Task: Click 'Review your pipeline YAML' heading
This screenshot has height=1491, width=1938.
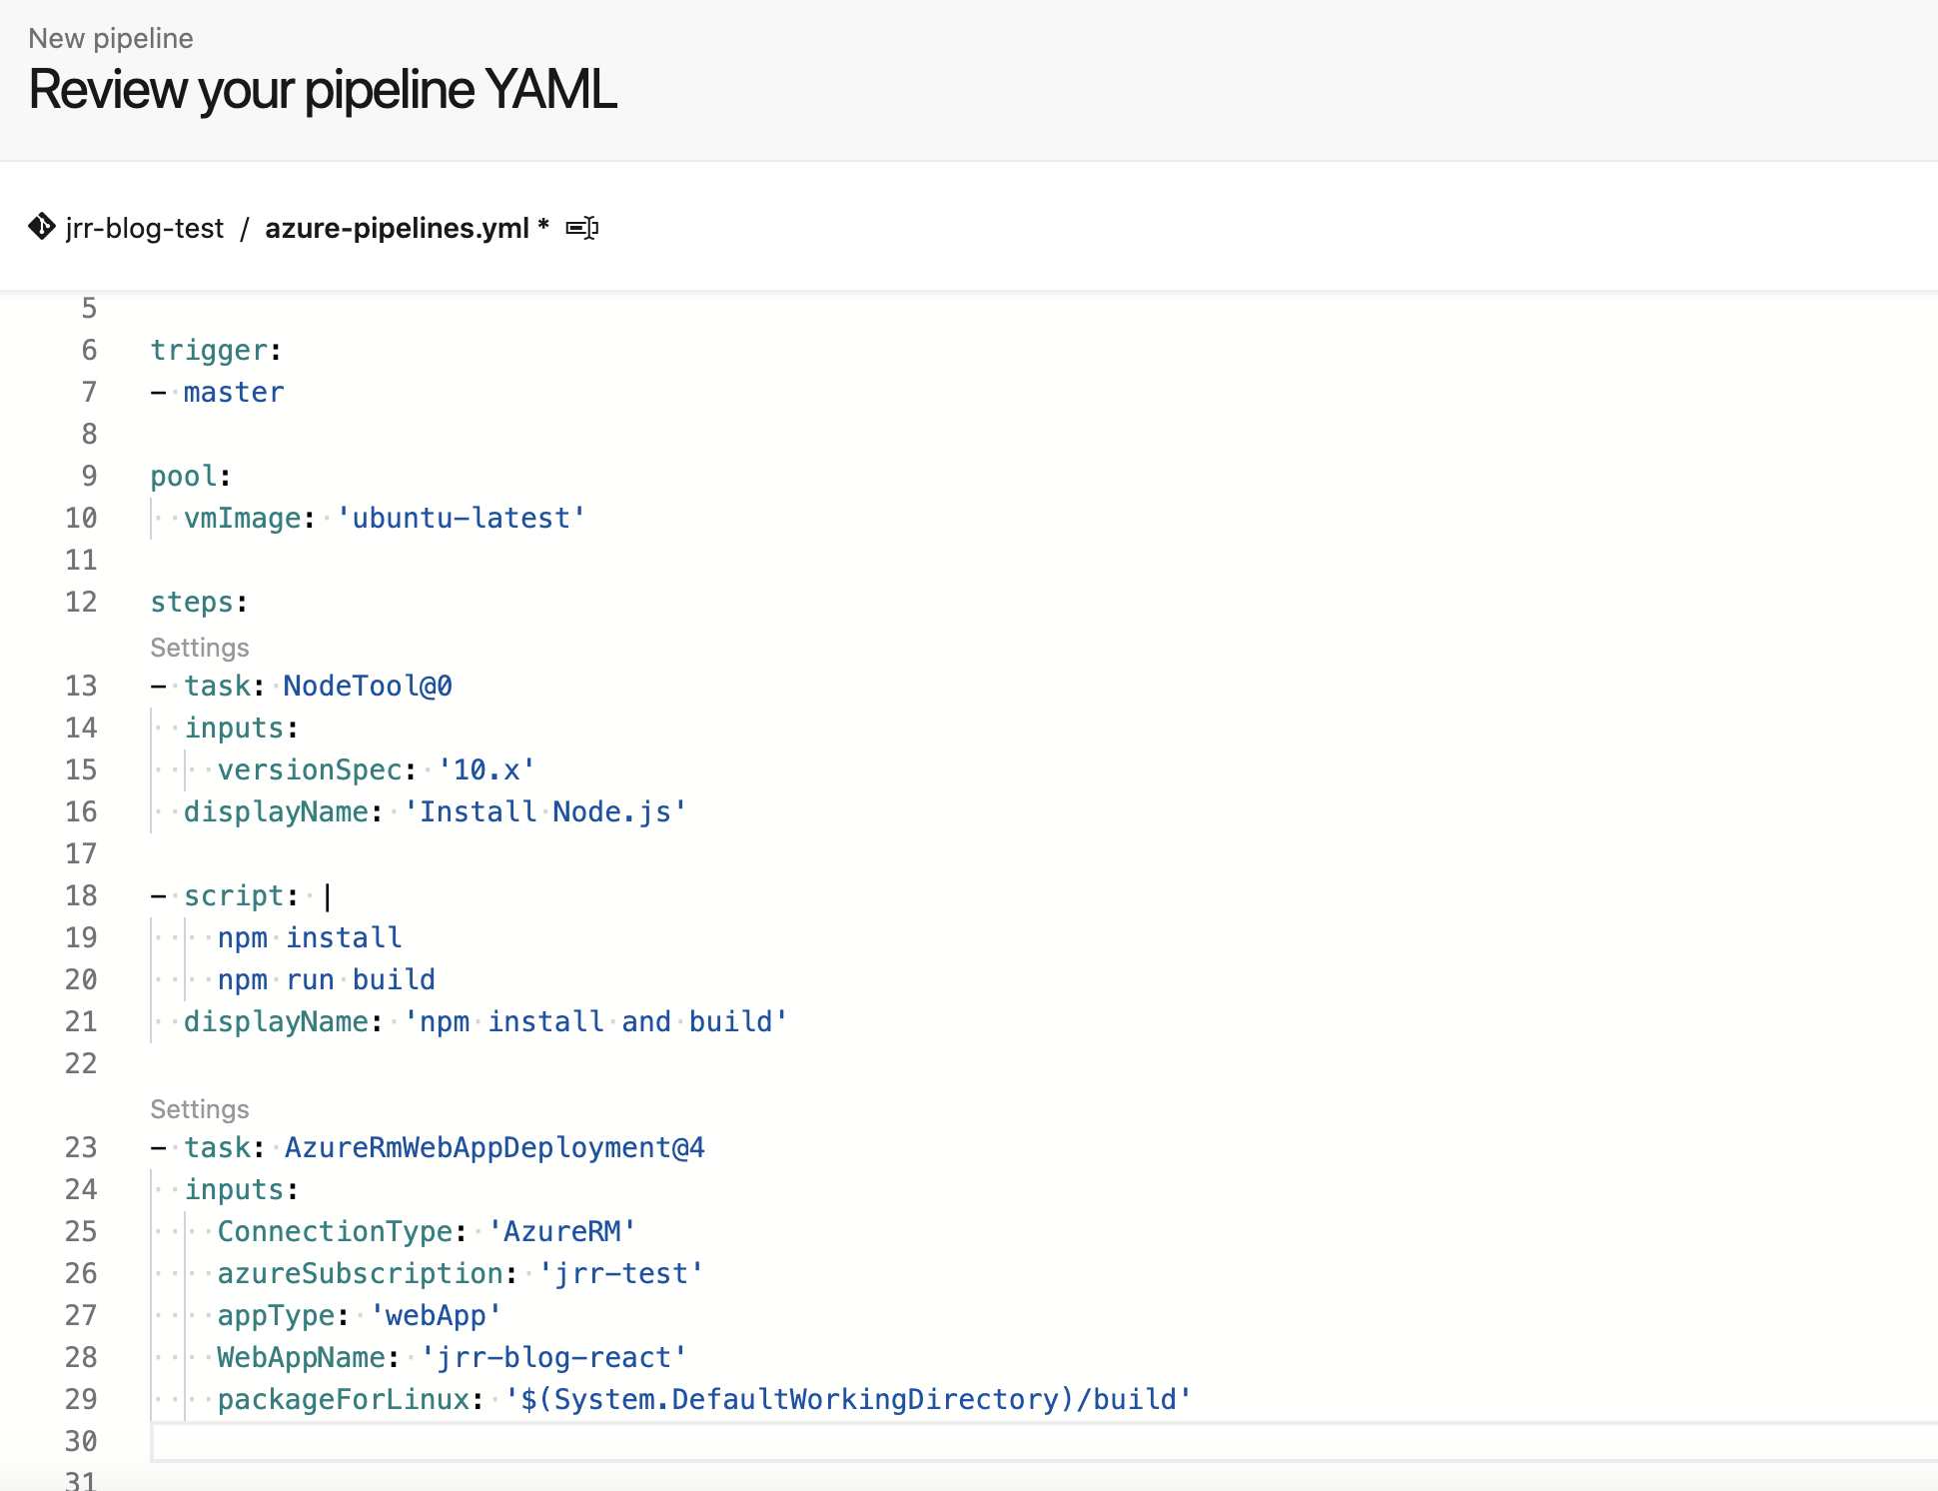Action: (x=322, y=90)
